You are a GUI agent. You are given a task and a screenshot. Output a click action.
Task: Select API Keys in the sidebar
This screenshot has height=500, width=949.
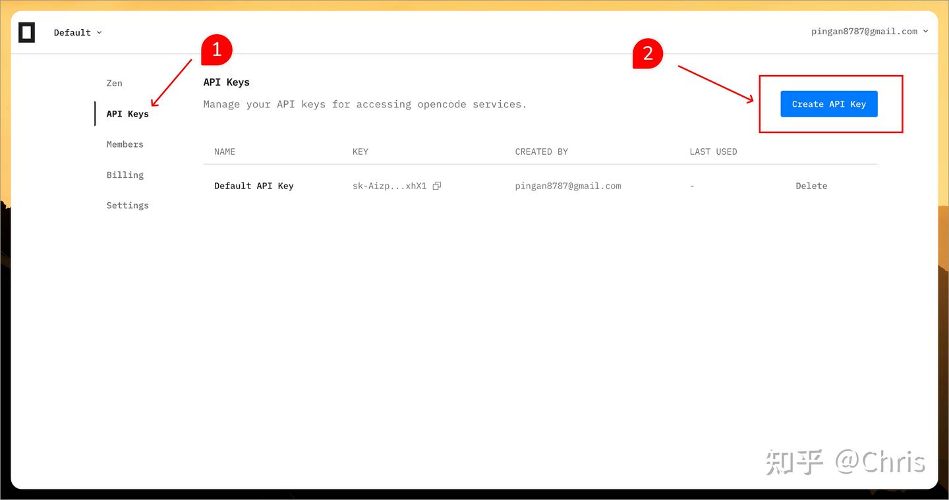pyautogui.click(x=128, y=113)
